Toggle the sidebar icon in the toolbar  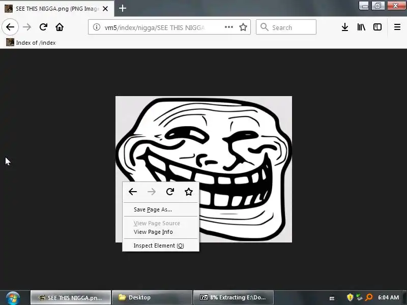(377, 27)
